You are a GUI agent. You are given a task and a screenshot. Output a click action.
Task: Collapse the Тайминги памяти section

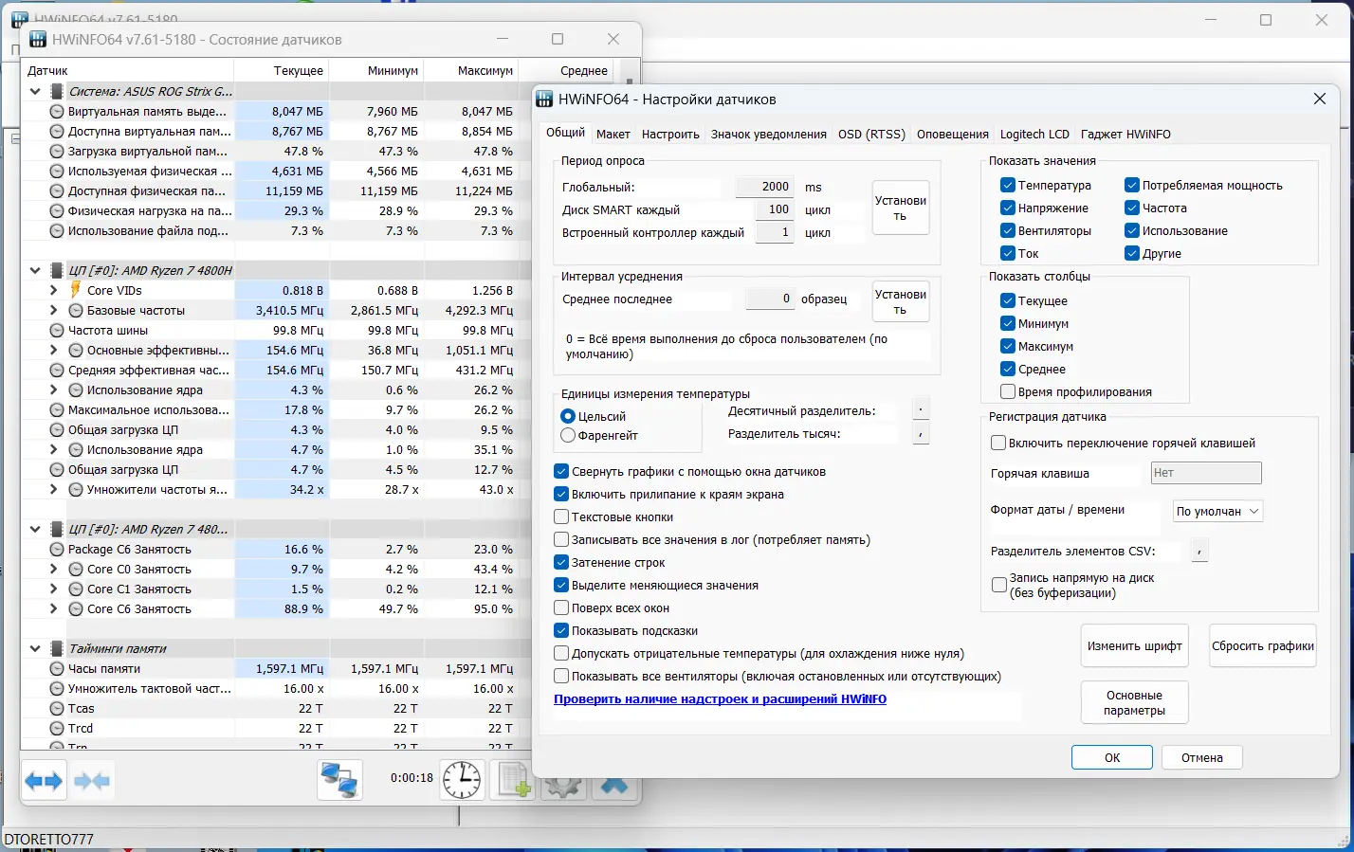click(35, 648)
